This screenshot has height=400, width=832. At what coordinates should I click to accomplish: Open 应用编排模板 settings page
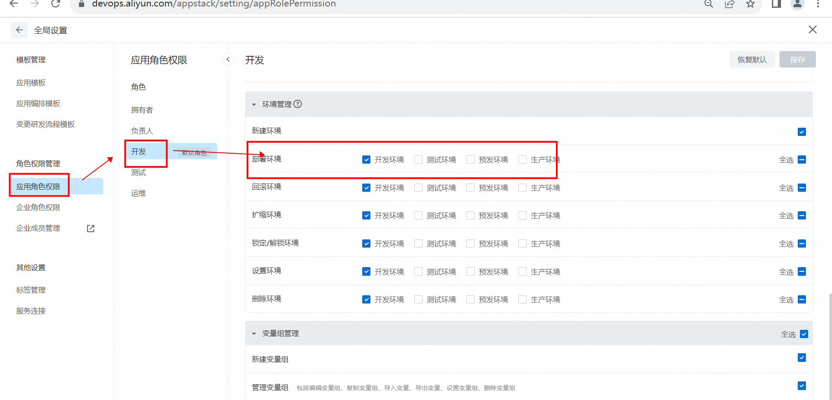(38, 103)
